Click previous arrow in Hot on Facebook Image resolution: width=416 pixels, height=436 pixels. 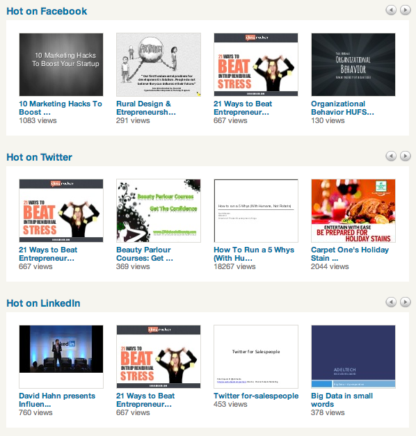[391, 10]
